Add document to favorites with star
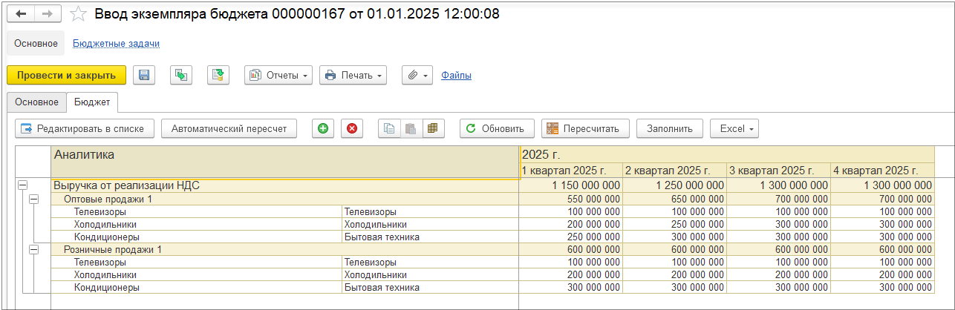Viewport: 955px width, 310px height. [78, 14]
